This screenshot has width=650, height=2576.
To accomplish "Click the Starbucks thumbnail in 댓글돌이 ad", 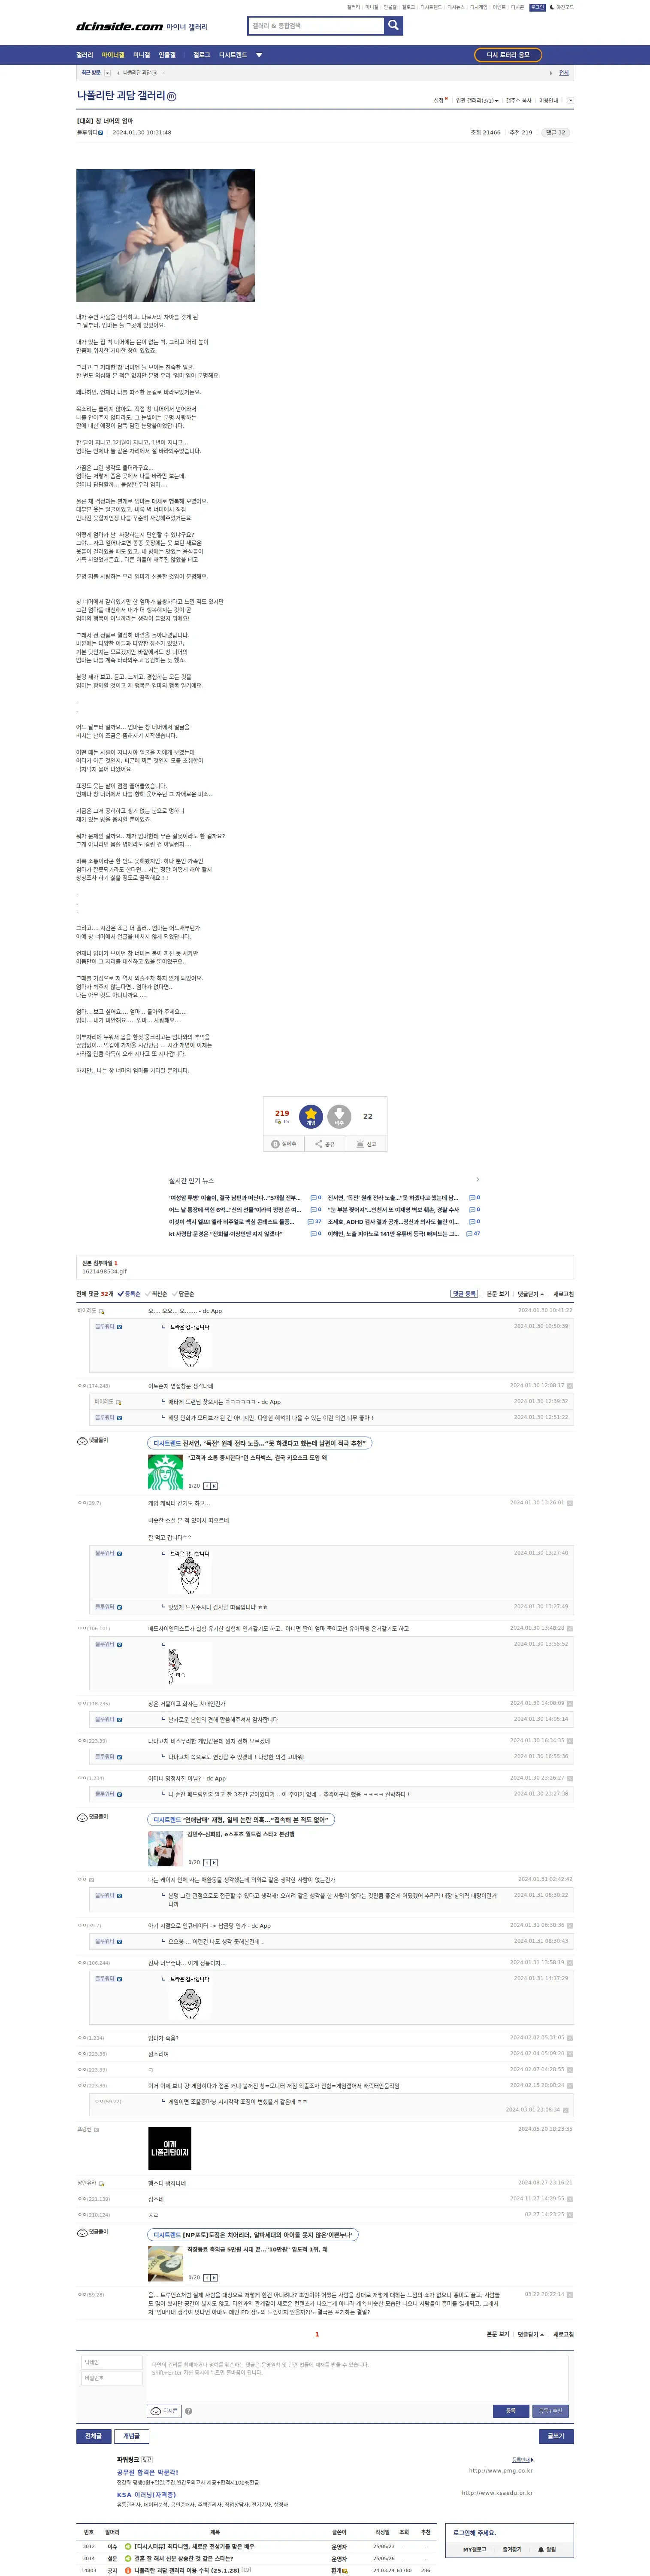I will (165, 1472).
